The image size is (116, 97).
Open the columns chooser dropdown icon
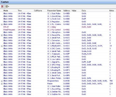tap(7, 6)
